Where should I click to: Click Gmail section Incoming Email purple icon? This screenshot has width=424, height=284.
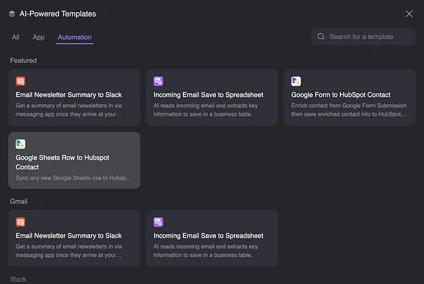(x=158, y=222)
